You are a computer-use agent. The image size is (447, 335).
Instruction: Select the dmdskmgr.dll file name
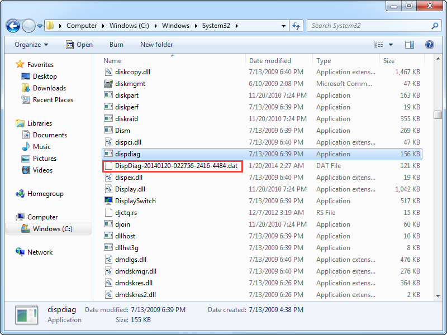point(136,271)
